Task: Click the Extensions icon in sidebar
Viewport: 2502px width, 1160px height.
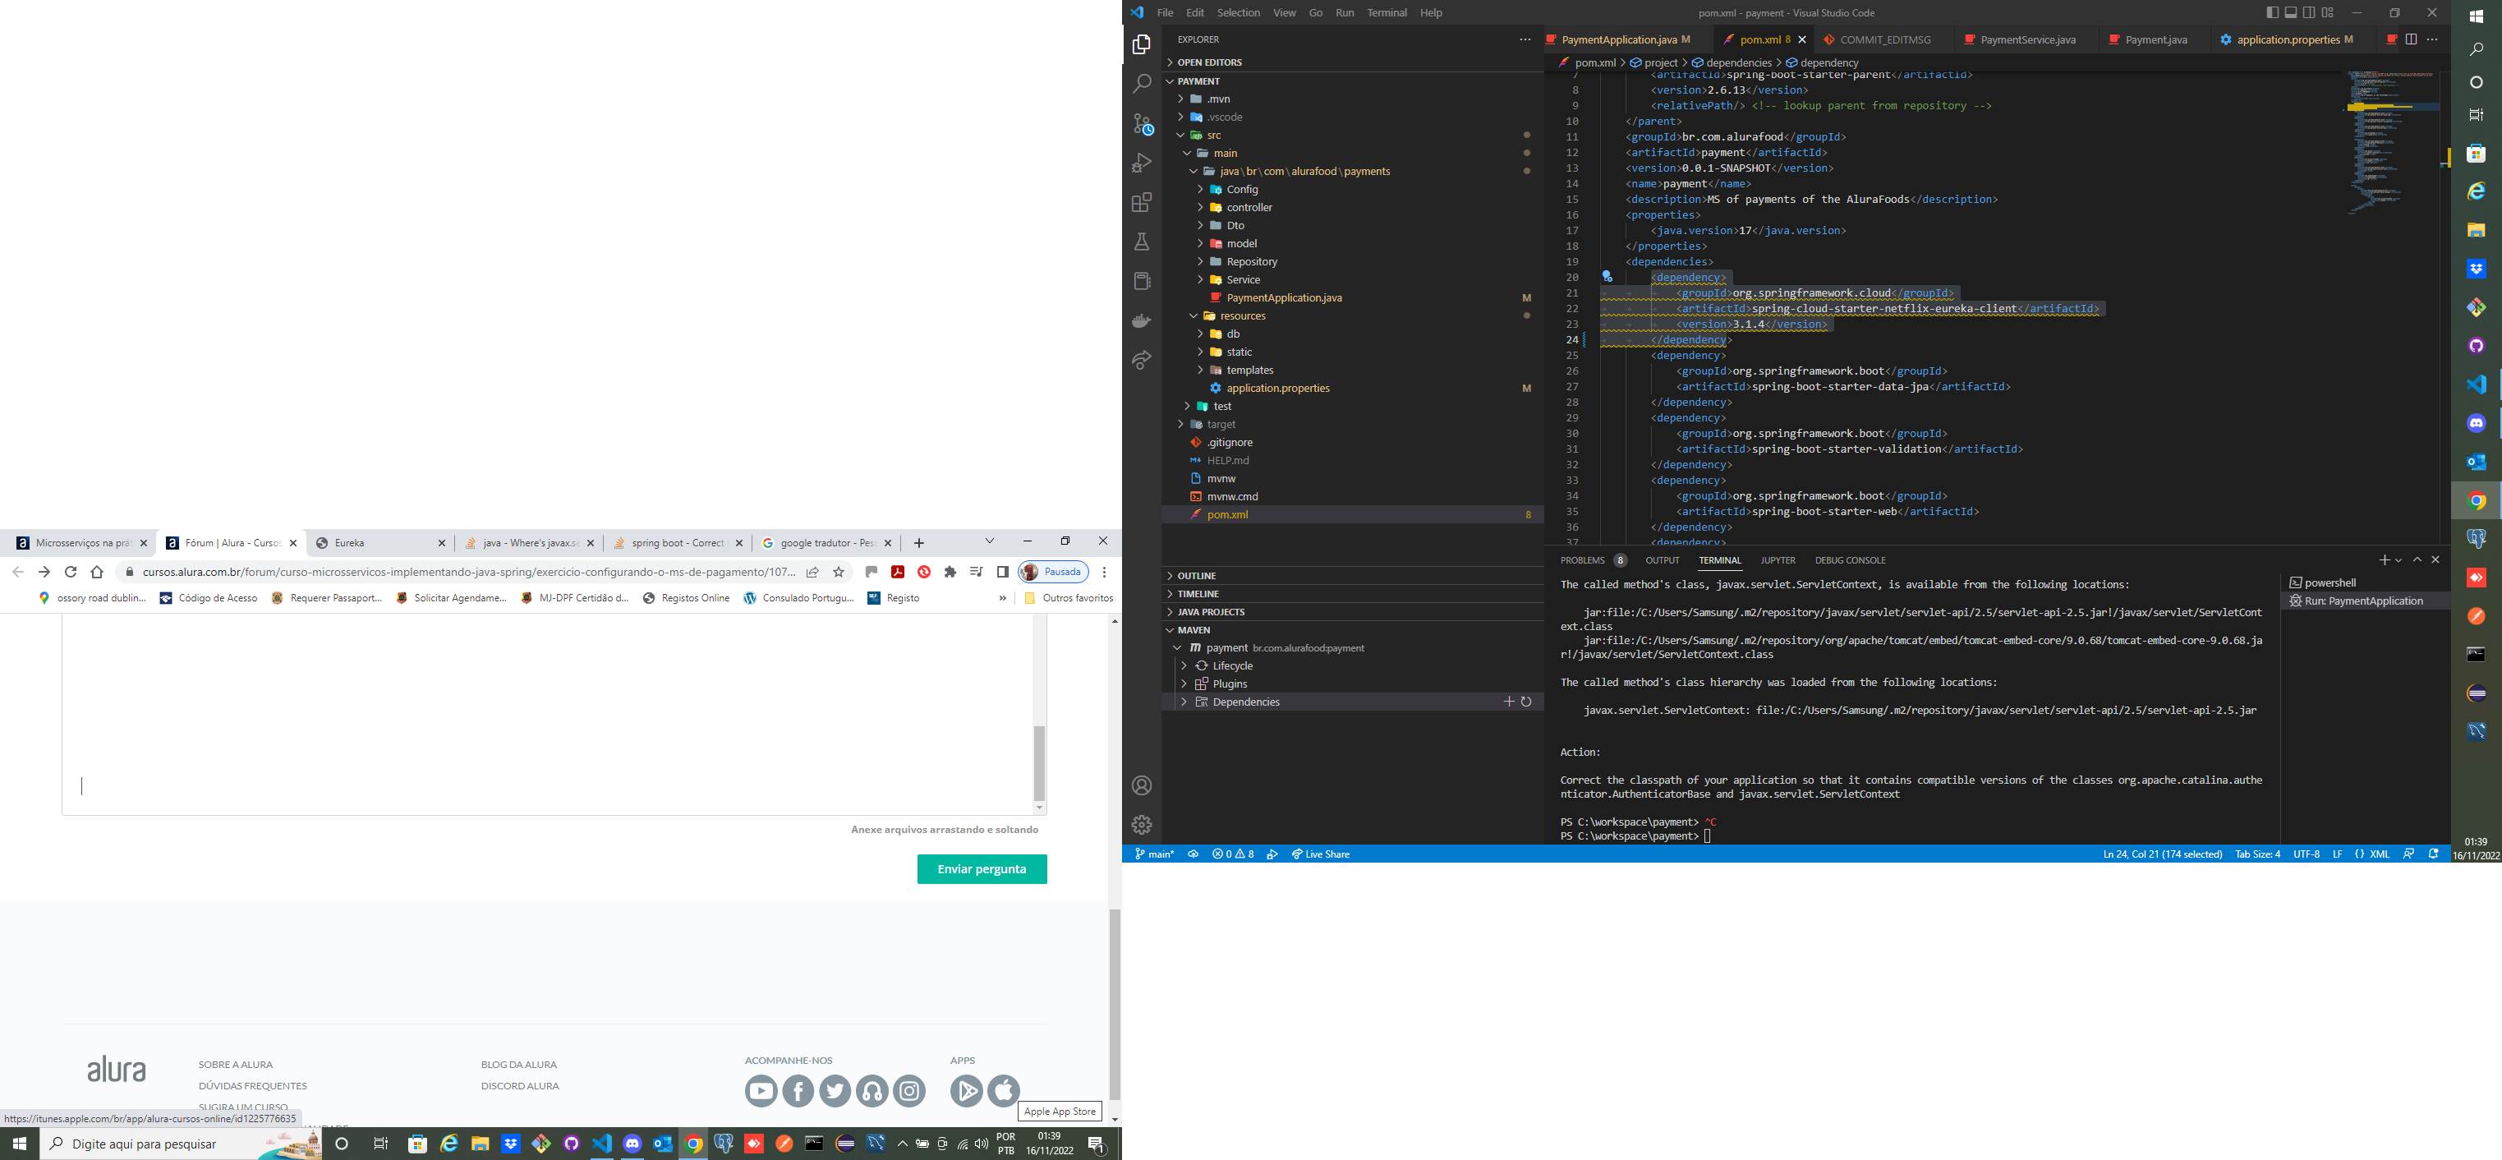Action: point(1143,203)
